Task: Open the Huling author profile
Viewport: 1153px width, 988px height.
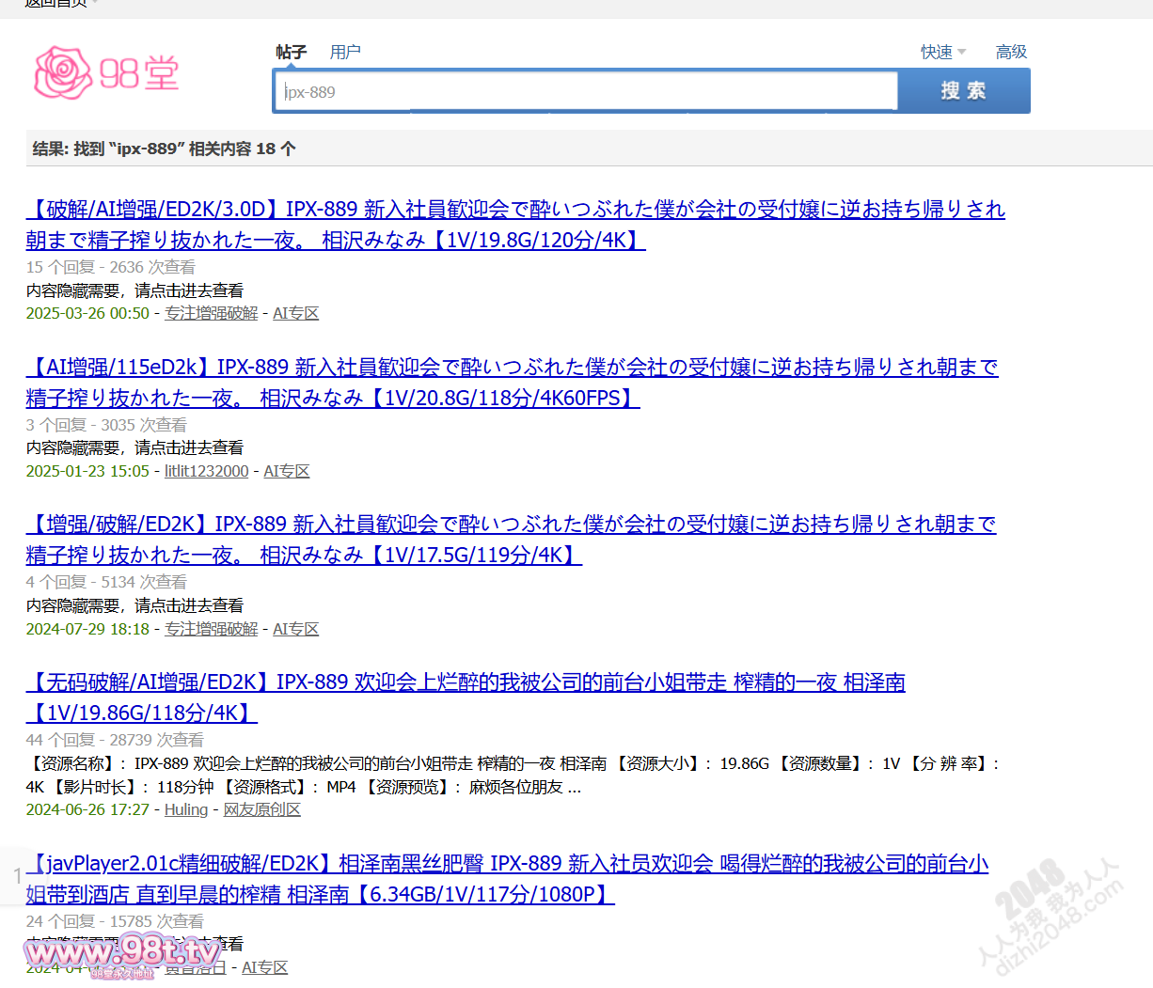Action: point(185,809)
